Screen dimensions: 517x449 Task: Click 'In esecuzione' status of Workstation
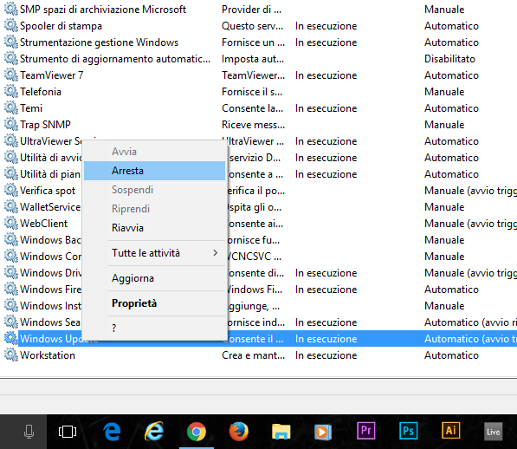click(326, 355)
